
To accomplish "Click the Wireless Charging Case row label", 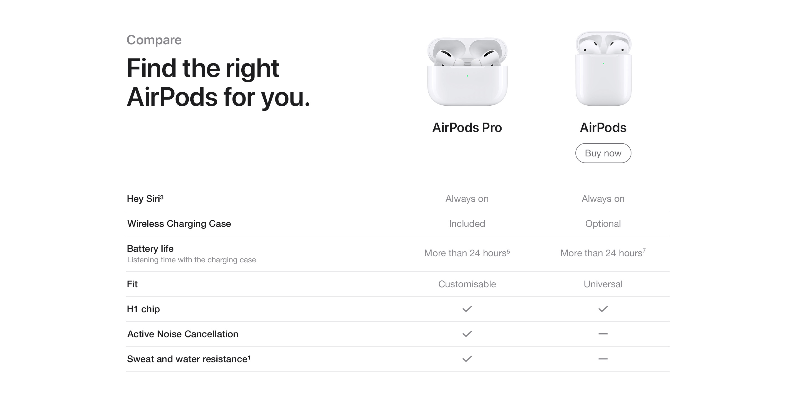I will tap(179, 224).
